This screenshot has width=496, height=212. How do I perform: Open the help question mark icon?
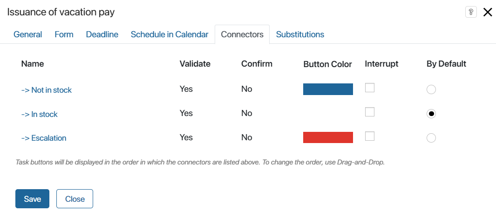(471, 12)
